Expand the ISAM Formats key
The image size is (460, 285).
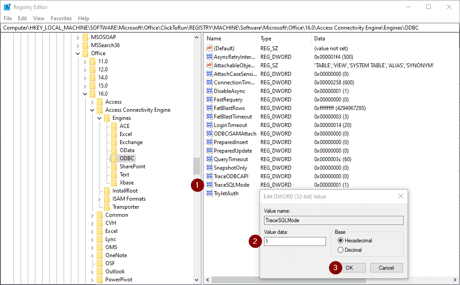click(x=99, y=199)
